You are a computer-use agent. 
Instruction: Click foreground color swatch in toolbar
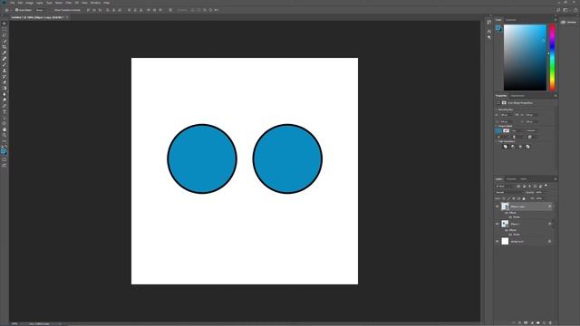(4, 151)
